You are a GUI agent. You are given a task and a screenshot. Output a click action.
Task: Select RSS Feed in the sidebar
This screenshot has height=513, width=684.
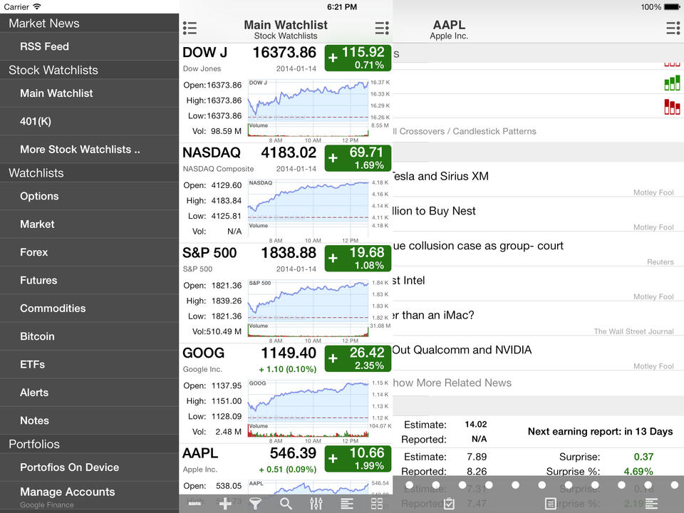pos(44,46)
